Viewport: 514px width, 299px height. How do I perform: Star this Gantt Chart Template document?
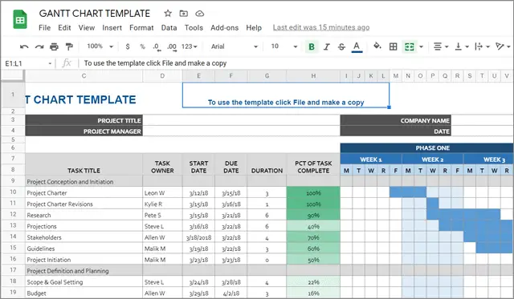click(x=168, y=14)
